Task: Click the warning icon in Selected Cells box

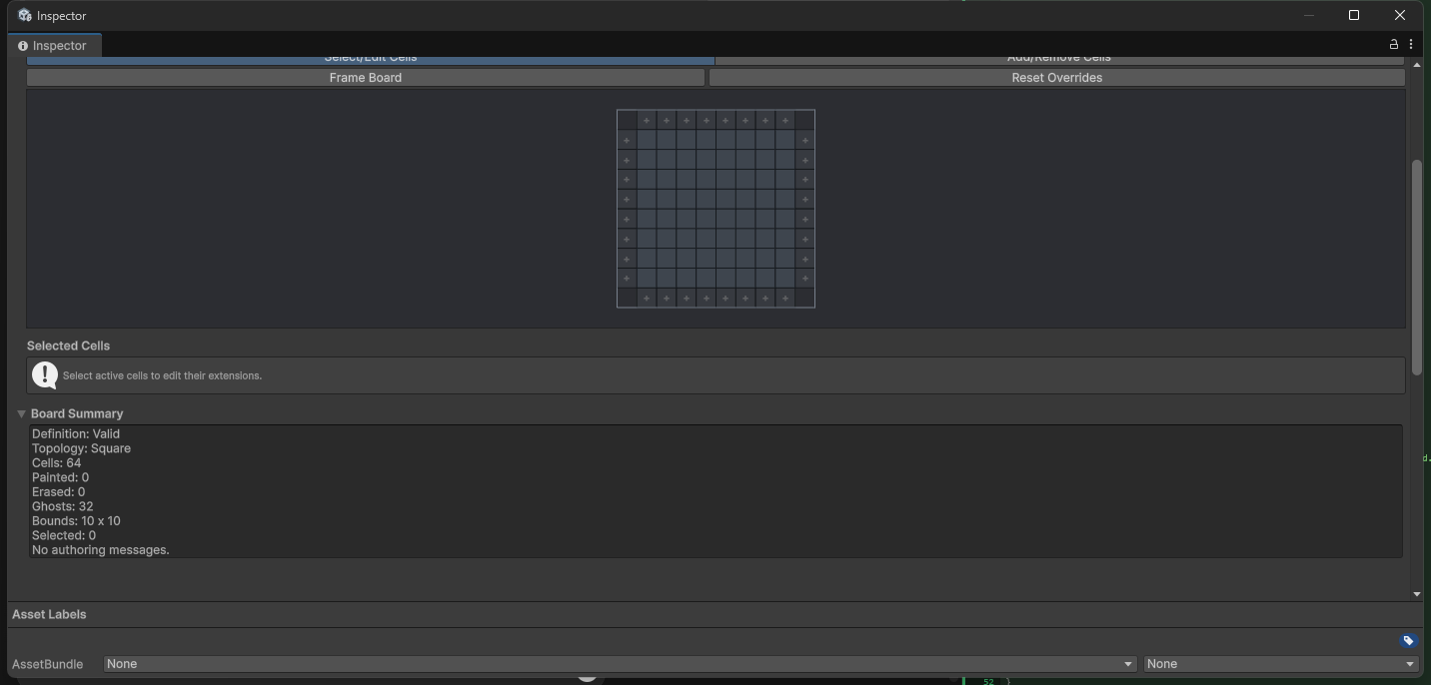Action: point(45,374)
